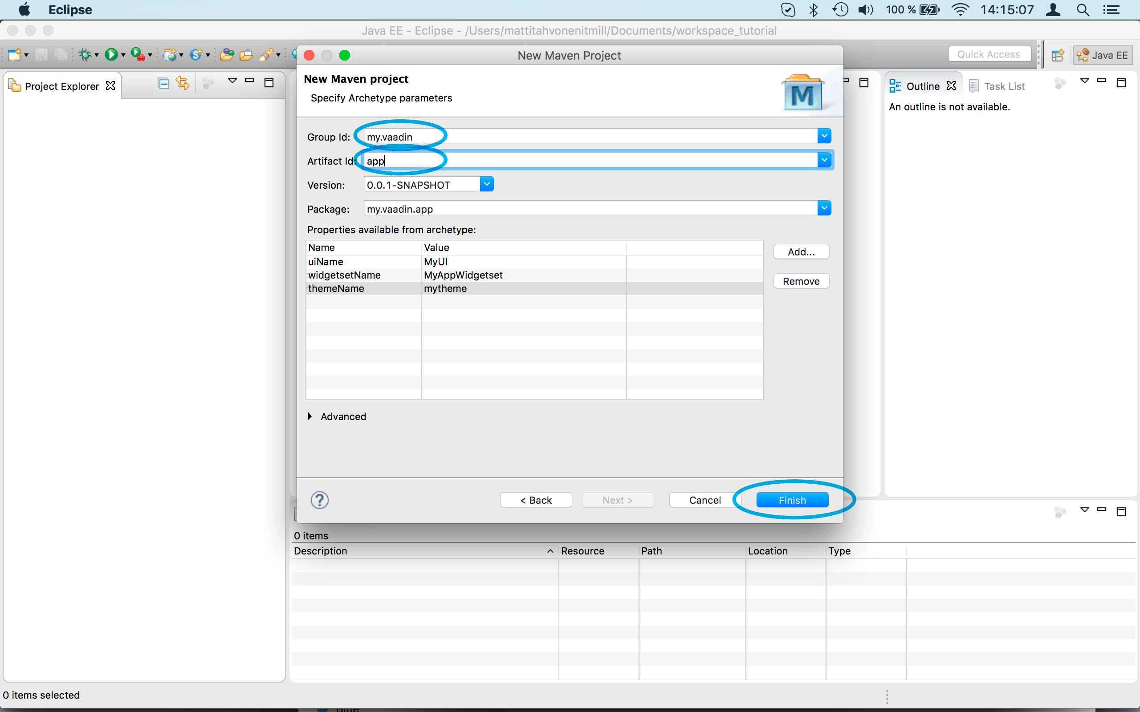
Task: Collapse All in Project Explorer
Action: click(163, 84)
